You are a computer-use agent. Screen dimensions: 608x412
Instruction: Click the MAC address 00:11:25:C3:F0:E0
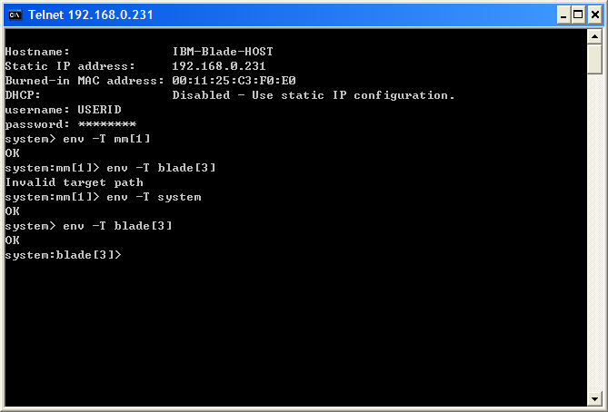pyautogui.click(x=234, y=81)
